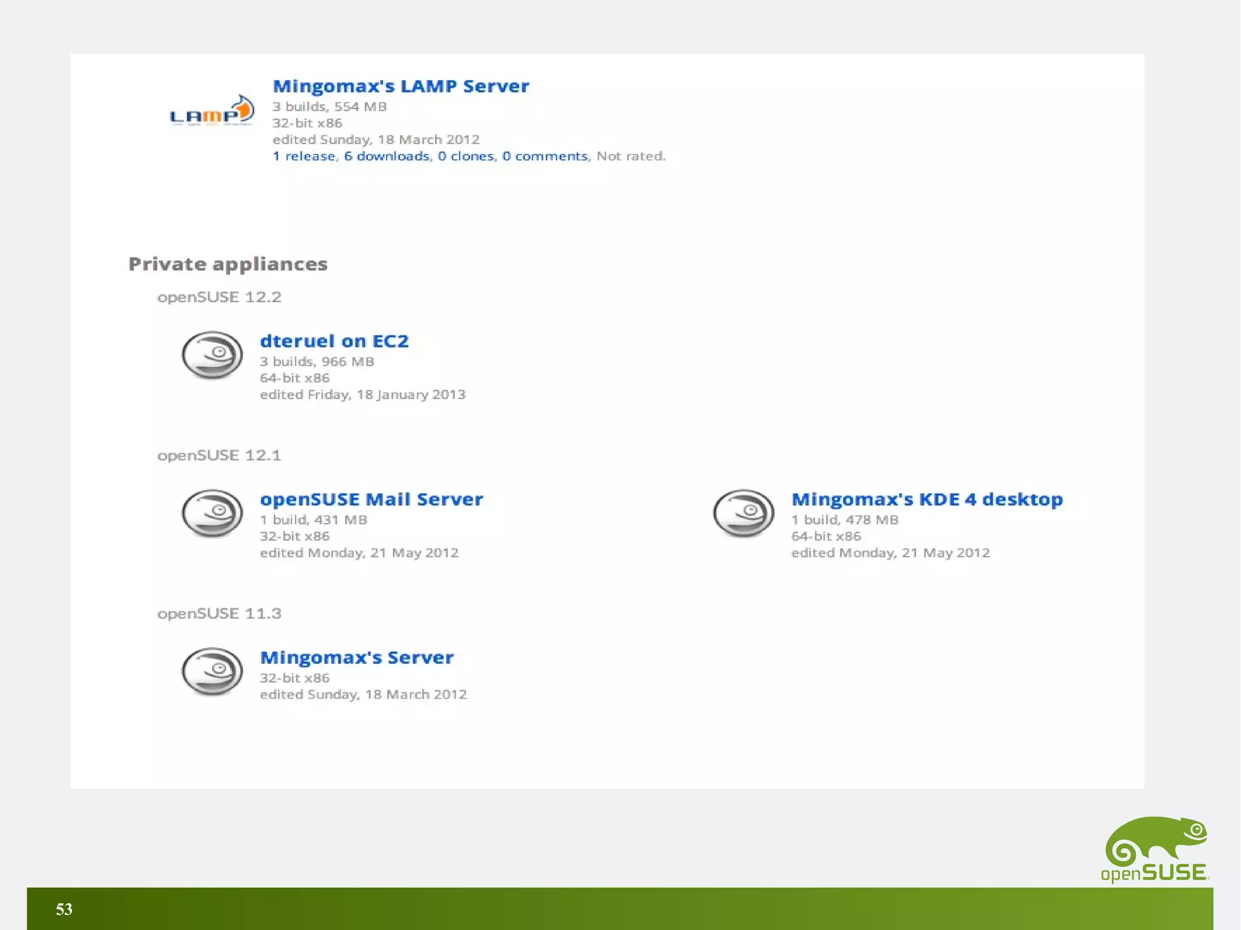
Task: Click the openSUSE 12.2 group label
Action: (219, 297)
